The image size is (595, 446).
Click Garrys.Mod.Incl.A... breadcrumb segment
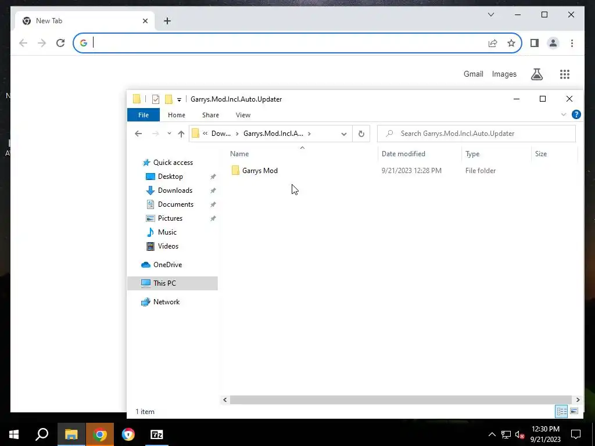(273, 134)
